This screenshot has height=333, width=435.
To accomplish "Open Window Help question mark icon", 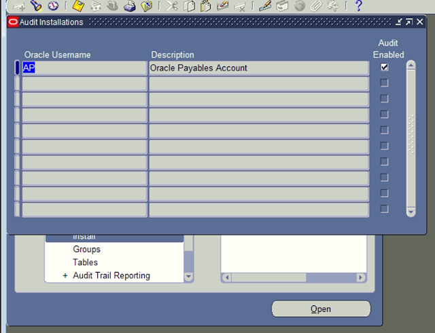I will click(359, 6).
